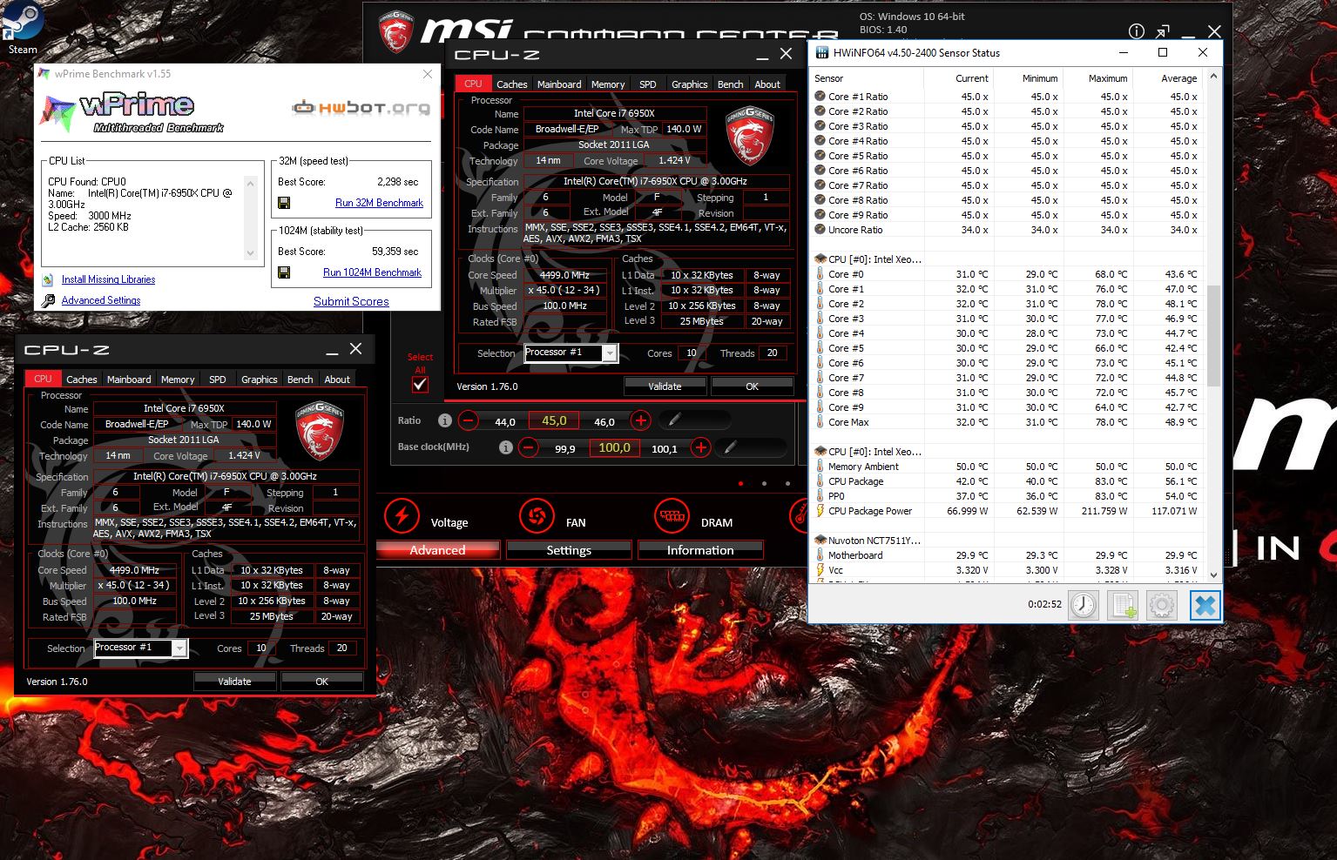Click the Advanced button under Voltage

coord(437,550)
